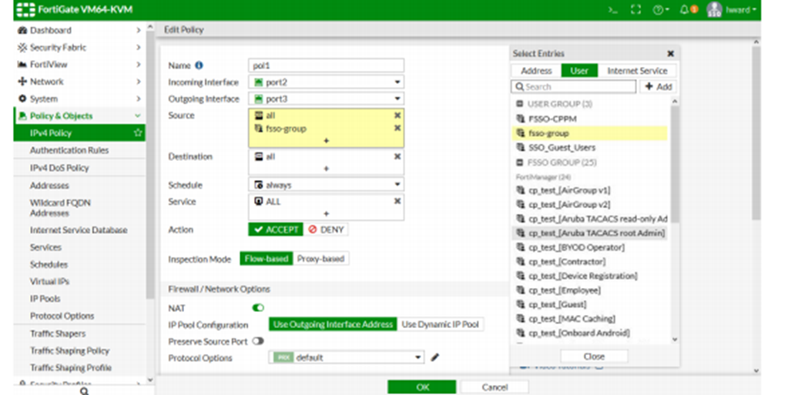
Task: Collapse Policy & Objects menu
Action: tap(79, 116)
